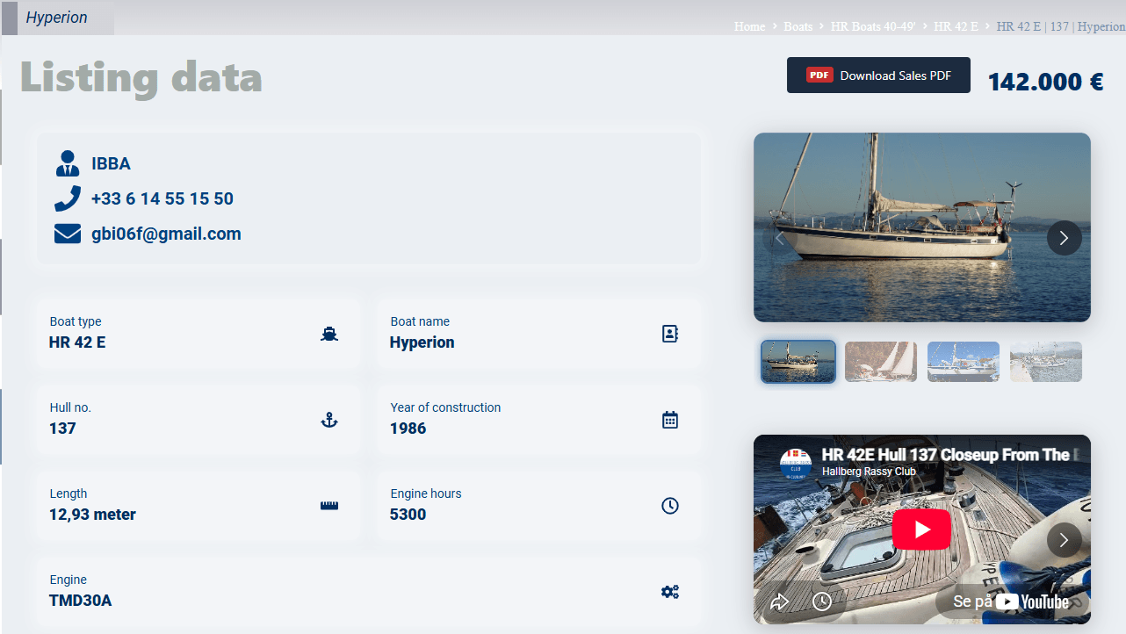Call the number +33 6 14 55 15 50
Screen dimensions: 1126x634
tap(162, 198)
